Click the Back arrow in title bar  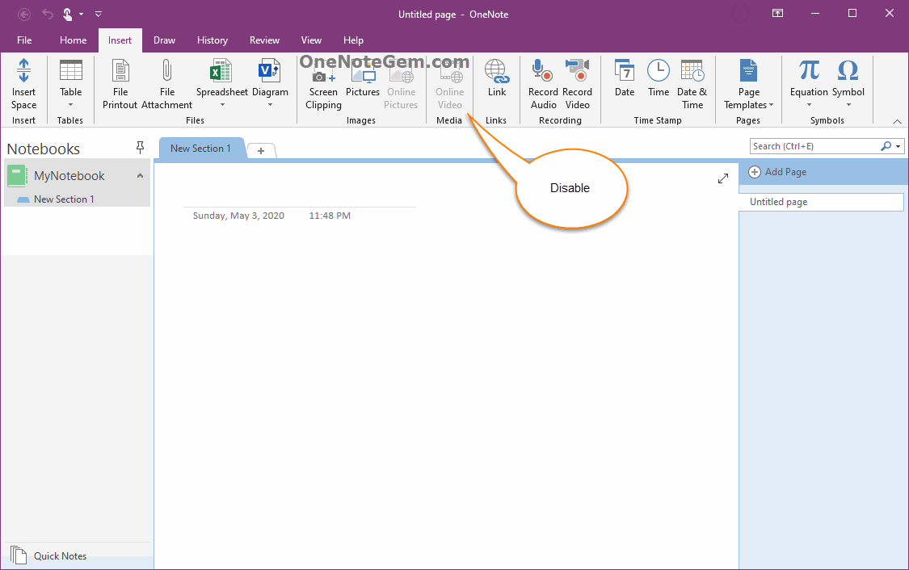[x=24, y=14]
